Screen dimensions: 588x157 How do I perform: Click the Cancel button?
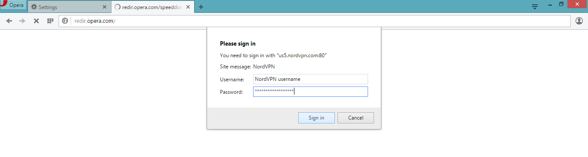(356, 118)
